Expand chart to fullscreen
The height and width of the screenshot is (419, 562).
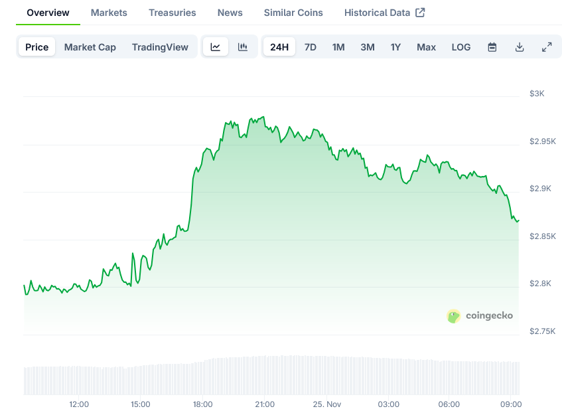[x=547, y=47]
